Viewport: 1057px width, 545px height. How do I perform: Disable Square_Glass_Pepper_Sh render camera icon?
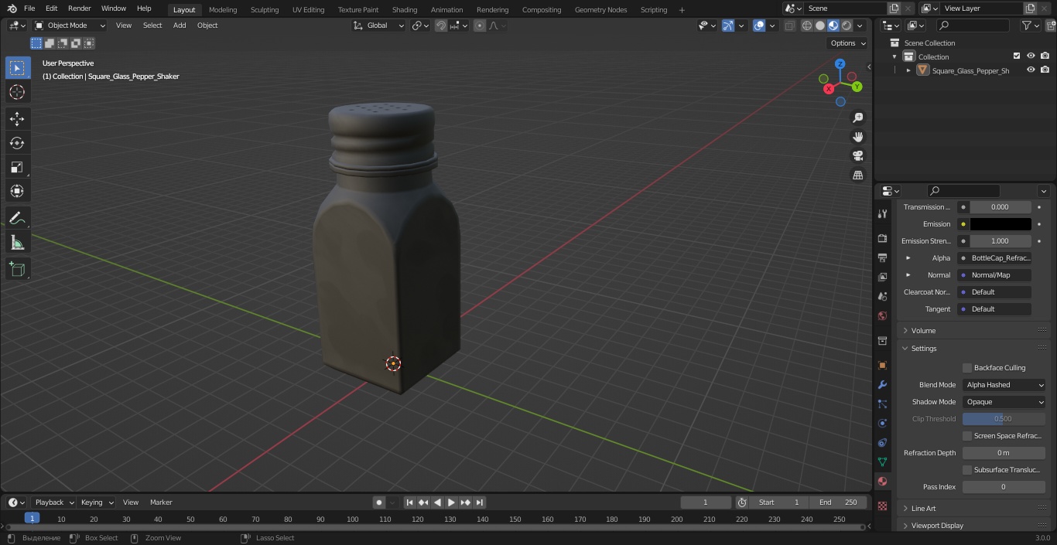[x=1045, y=70]
